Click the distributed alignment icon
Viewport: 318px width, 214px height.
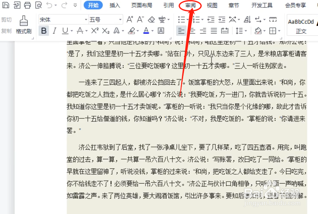(x=224, y=31)
